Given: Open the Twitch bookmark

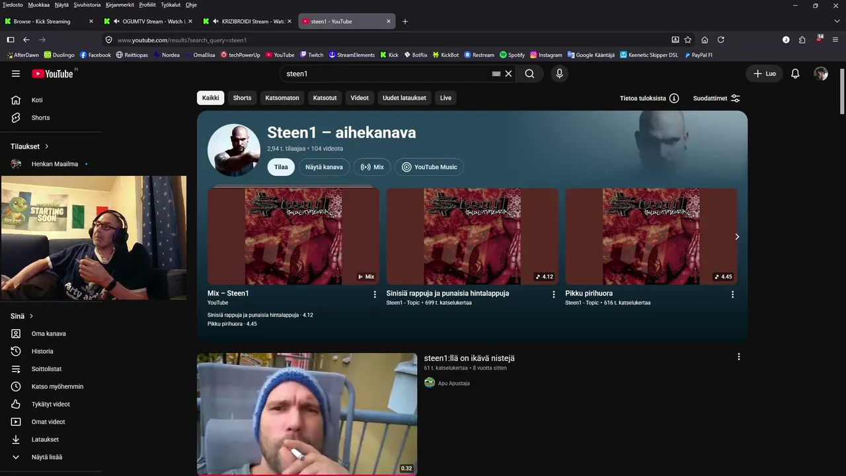Looking at the screenshot, I should tap(311, 55).
